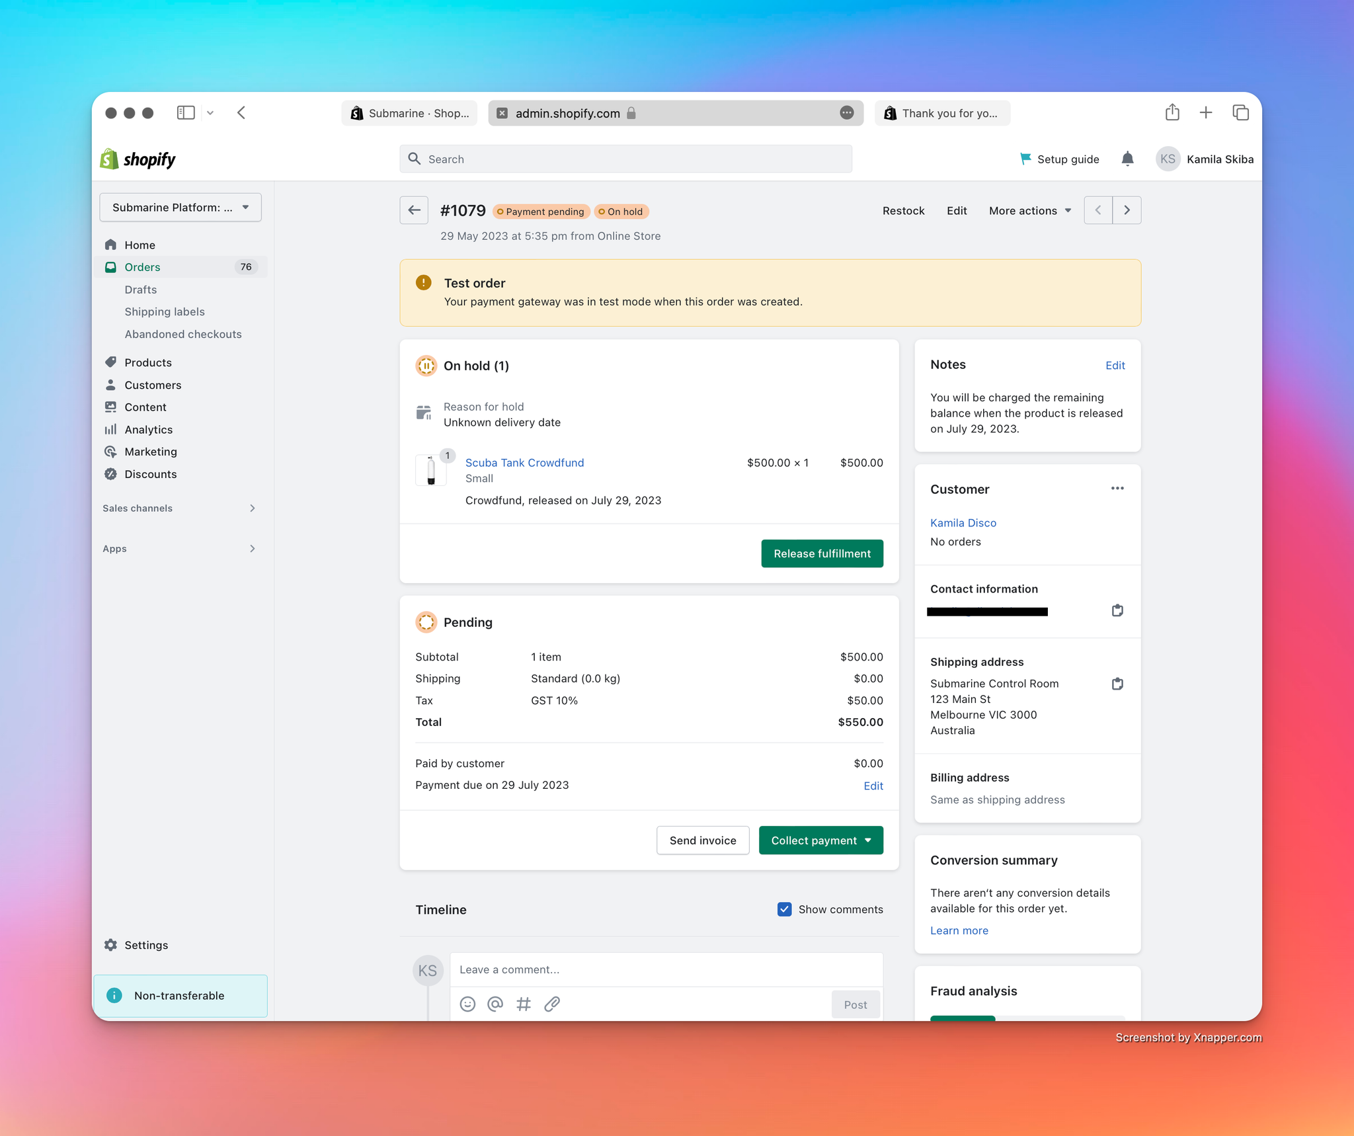The height and width of the screenshot is (1136, 1354).
Task: Click the Shopify search field
Action: click(x=625, y=159)
